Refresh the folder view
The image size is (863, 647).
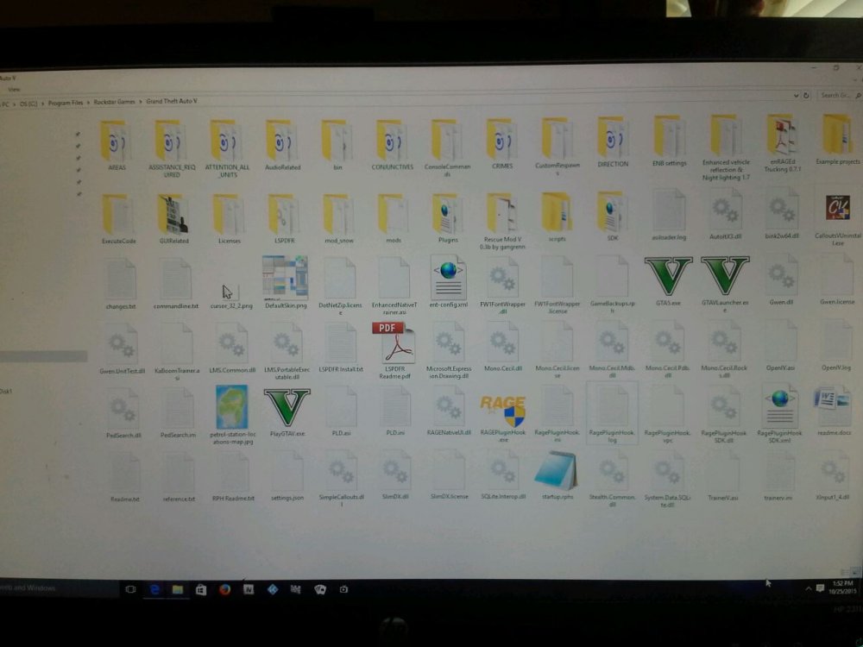(x=806, y=95)
